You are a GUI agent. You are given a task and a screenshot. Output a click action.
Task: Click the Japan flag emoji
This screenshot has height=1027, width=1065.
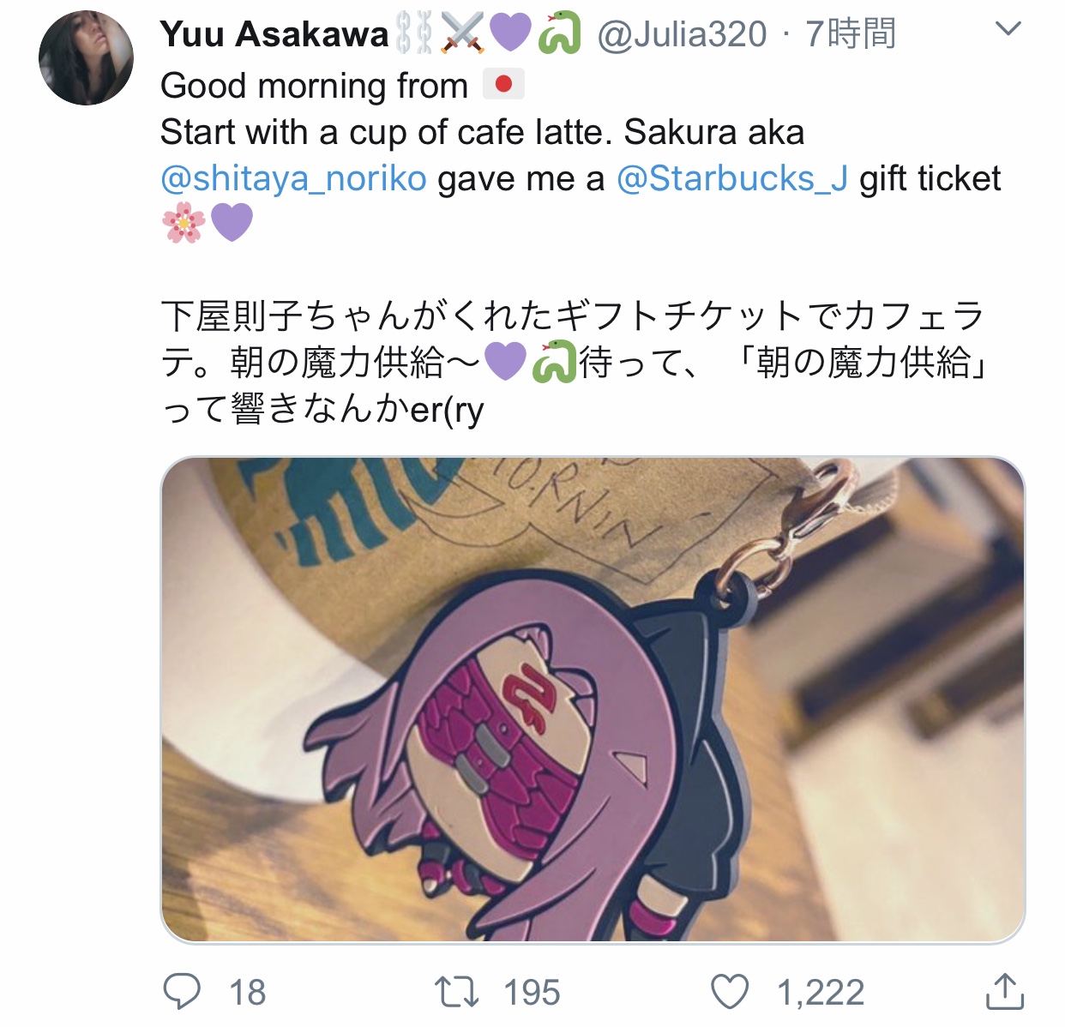[x=503, y=84]
